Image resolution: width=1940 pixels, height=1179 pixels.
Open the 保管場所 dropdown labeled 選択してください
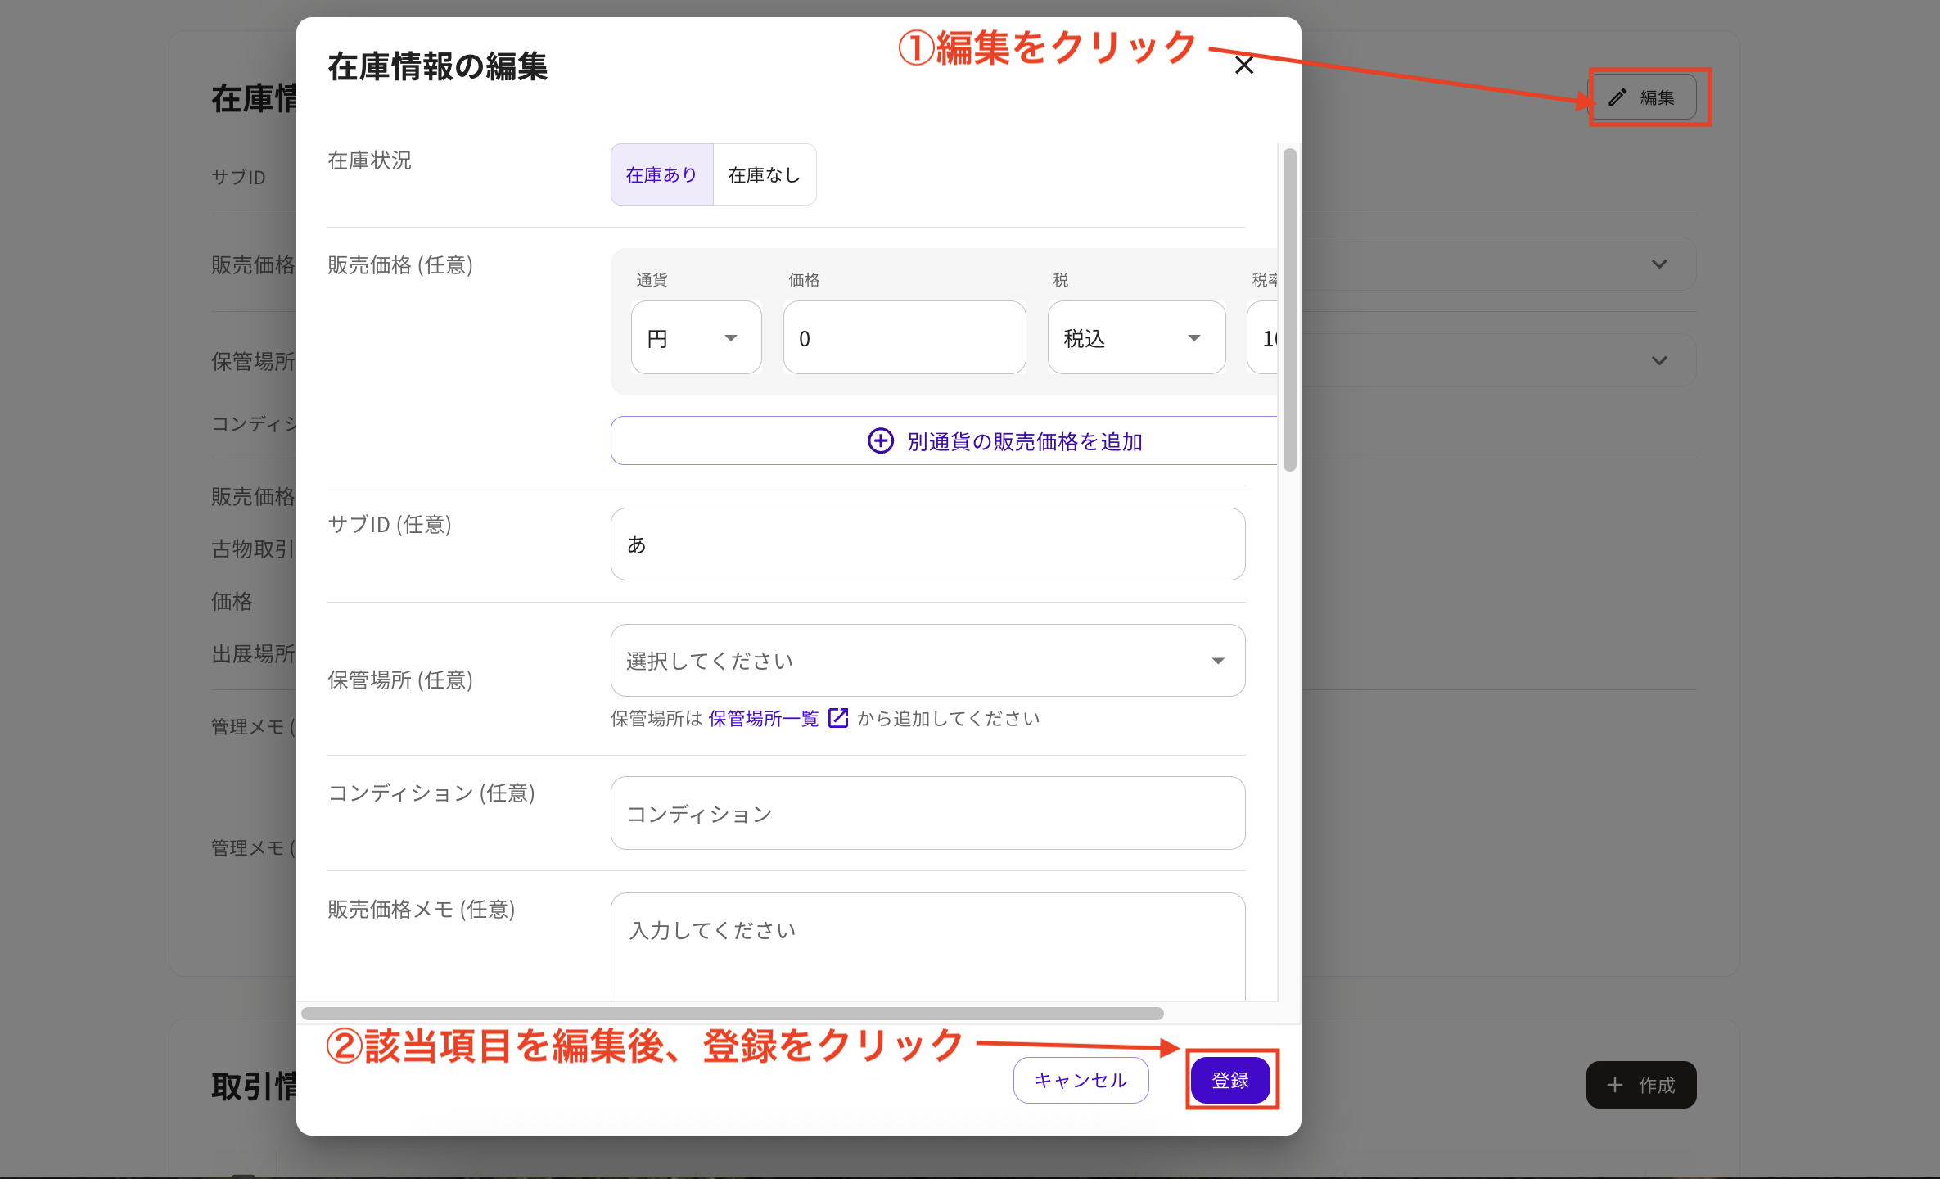point(927,660)
